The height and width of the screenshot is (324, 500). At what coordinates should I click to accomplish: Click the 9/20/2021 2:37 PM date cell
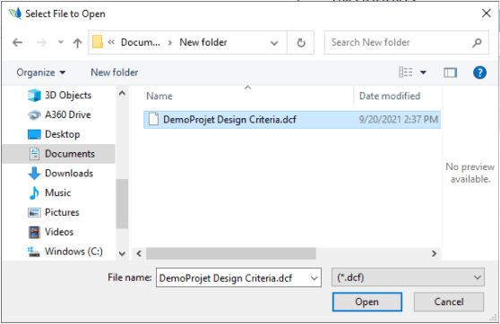tap(398, 120)
